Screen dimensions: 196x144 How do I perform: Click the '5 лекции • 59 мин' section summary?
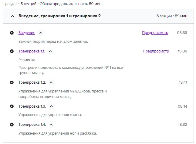tap(172, 16)
